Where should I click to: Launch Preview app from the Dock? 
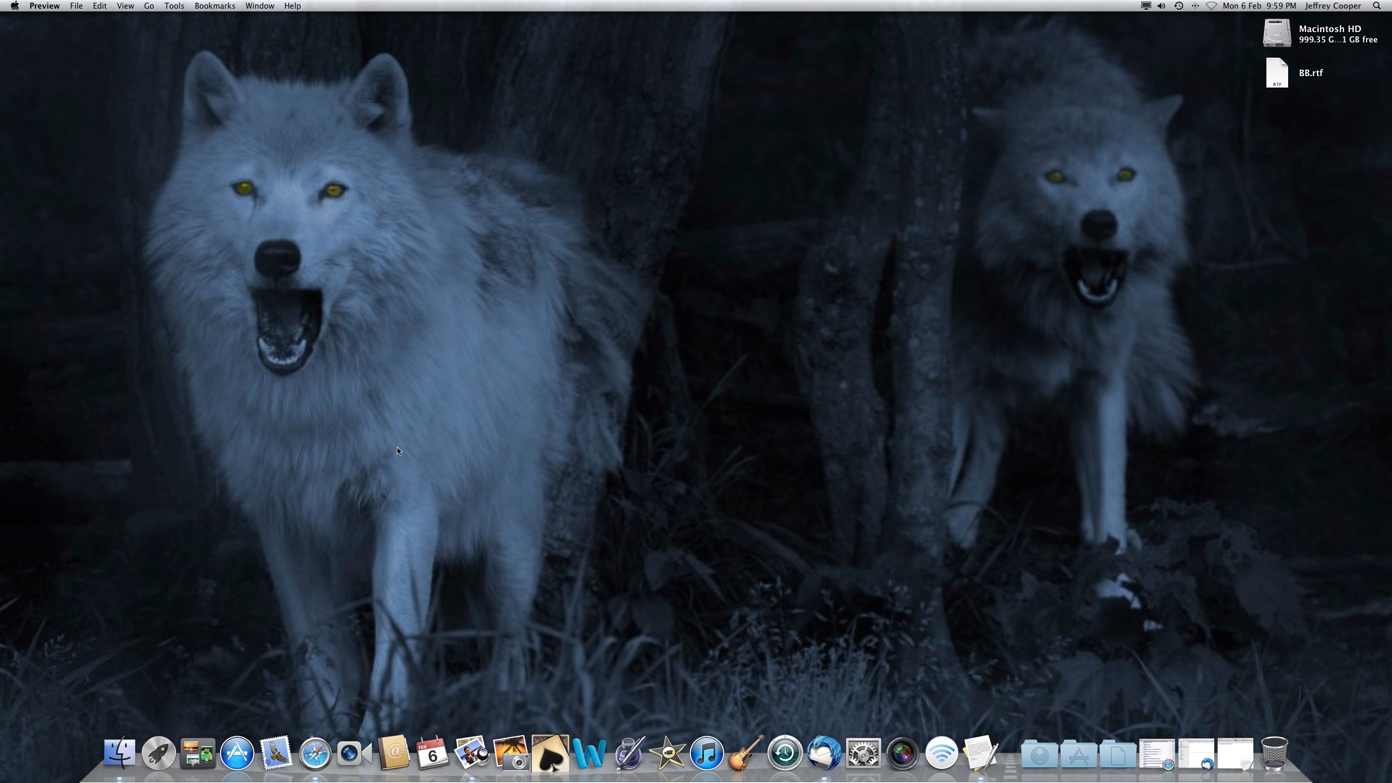pos(471,753)
